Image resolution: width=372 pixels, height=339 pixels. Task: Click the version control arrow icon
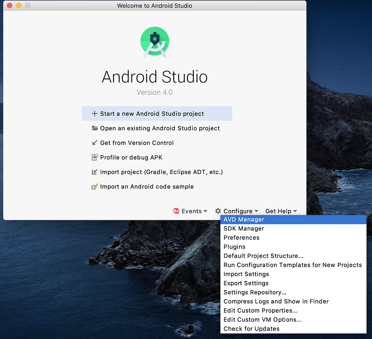tap(95, 143)
